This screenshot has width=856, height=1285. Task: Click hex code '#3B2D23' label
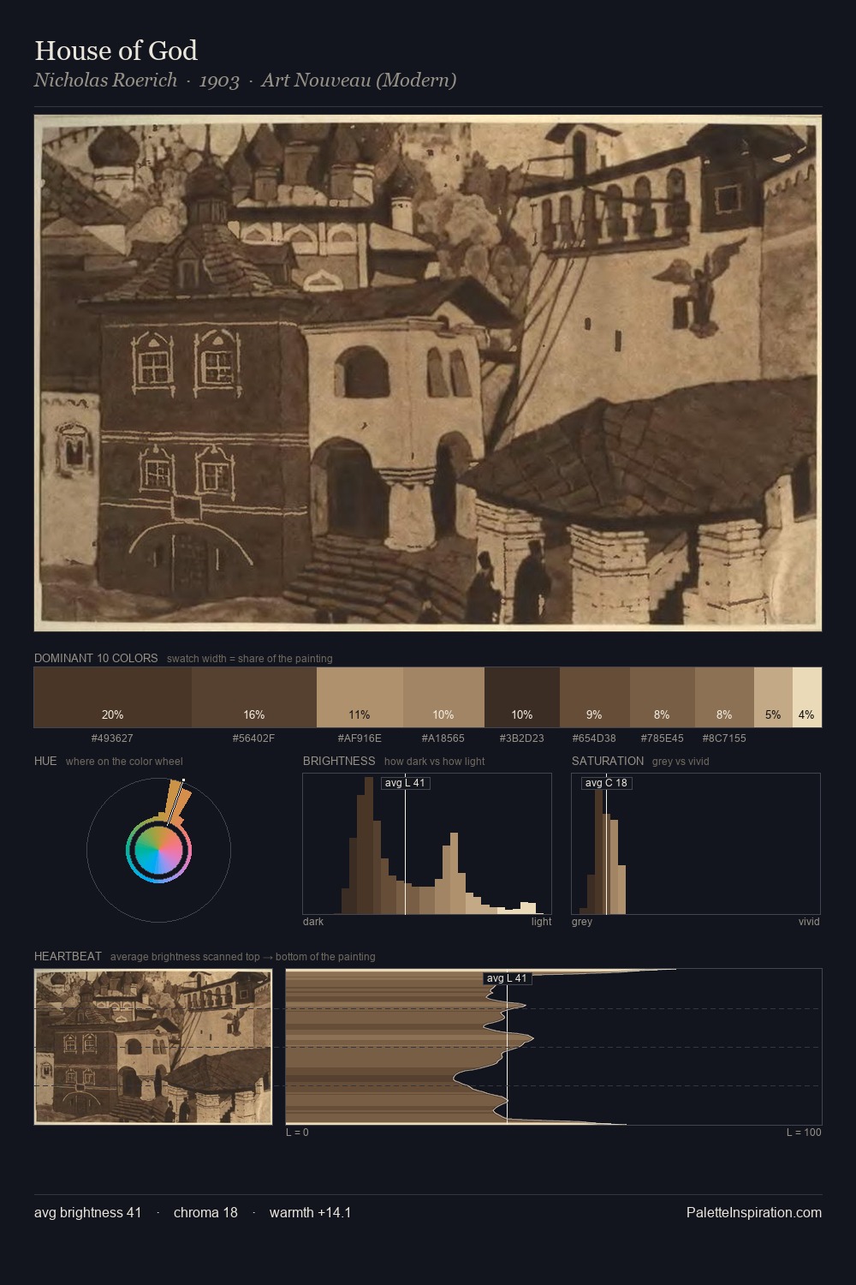(522, 738)
